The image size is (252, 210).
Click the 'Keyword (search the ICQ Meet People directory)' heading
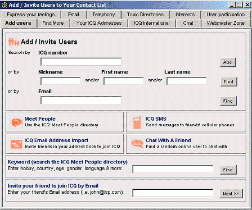(67, 162)
